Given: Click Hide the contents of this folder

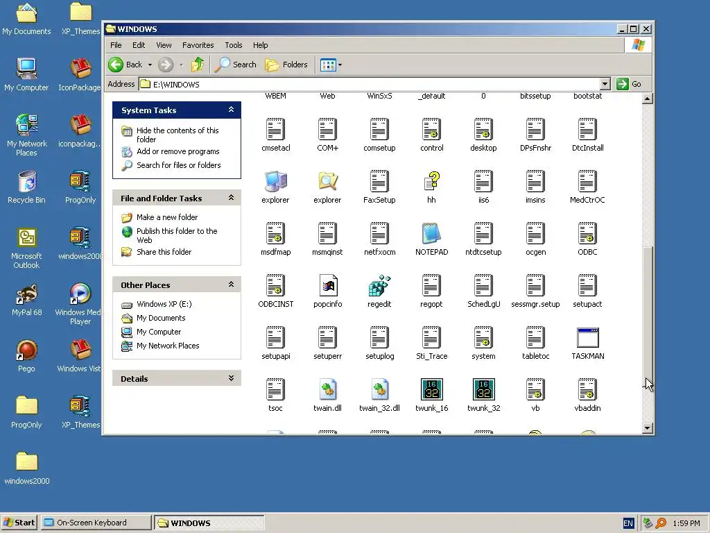Looking at the screenshot, I should pos(177,135).
